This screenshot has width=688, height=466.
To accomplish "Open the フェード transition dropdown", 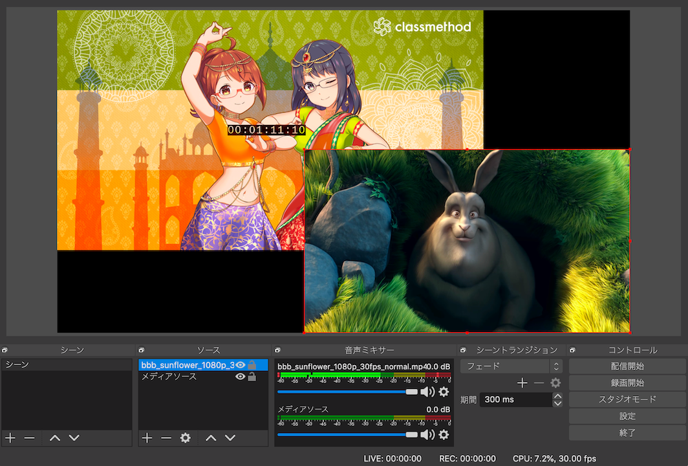I will [x=511, y=366].
